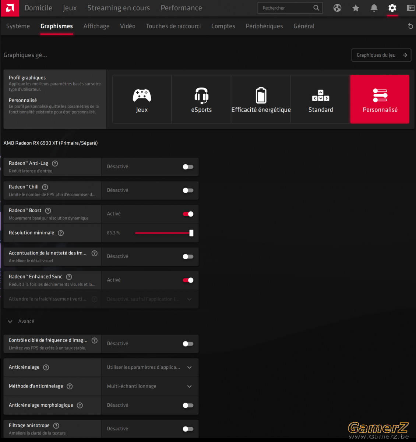Open help for Contrôle ciblé de fréquence

[94, 341]
